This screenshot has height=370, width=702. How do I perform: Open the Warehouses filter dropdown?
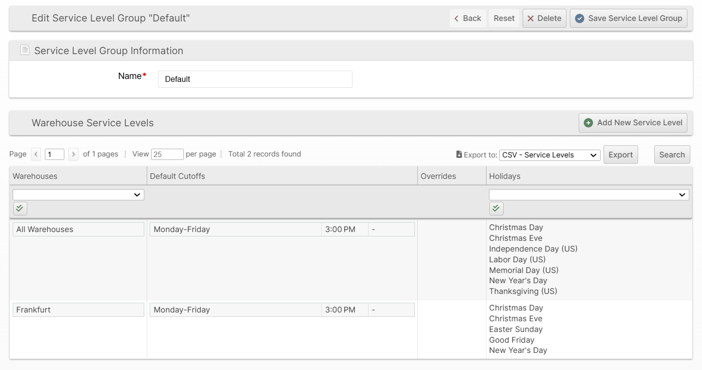78,195
